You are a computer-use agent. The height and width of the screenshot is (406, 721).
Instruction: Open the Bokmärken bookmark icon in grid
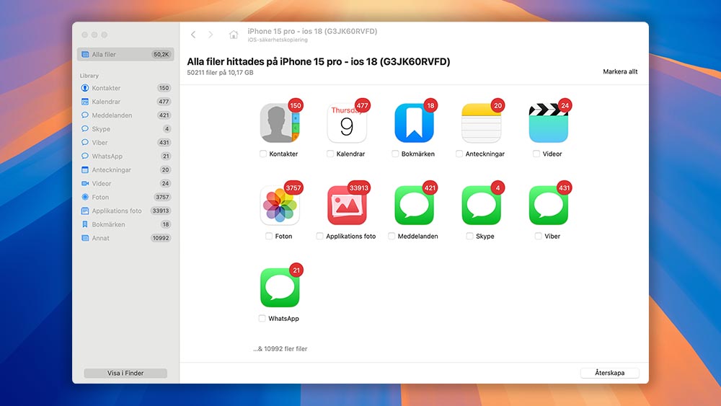click(x=414, y=123)
